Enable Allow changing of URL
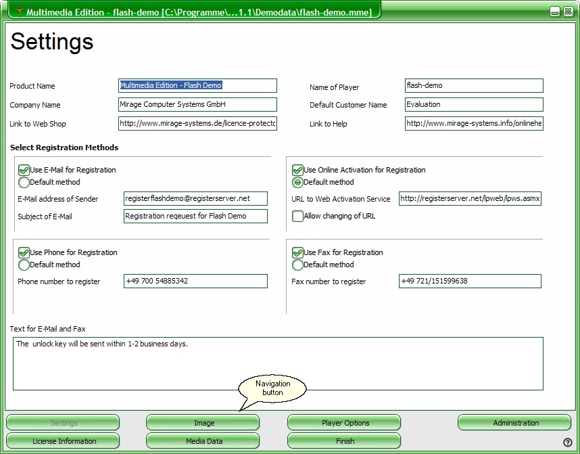The height and width of the screenshot is (454, 580). tap(297, 217)
